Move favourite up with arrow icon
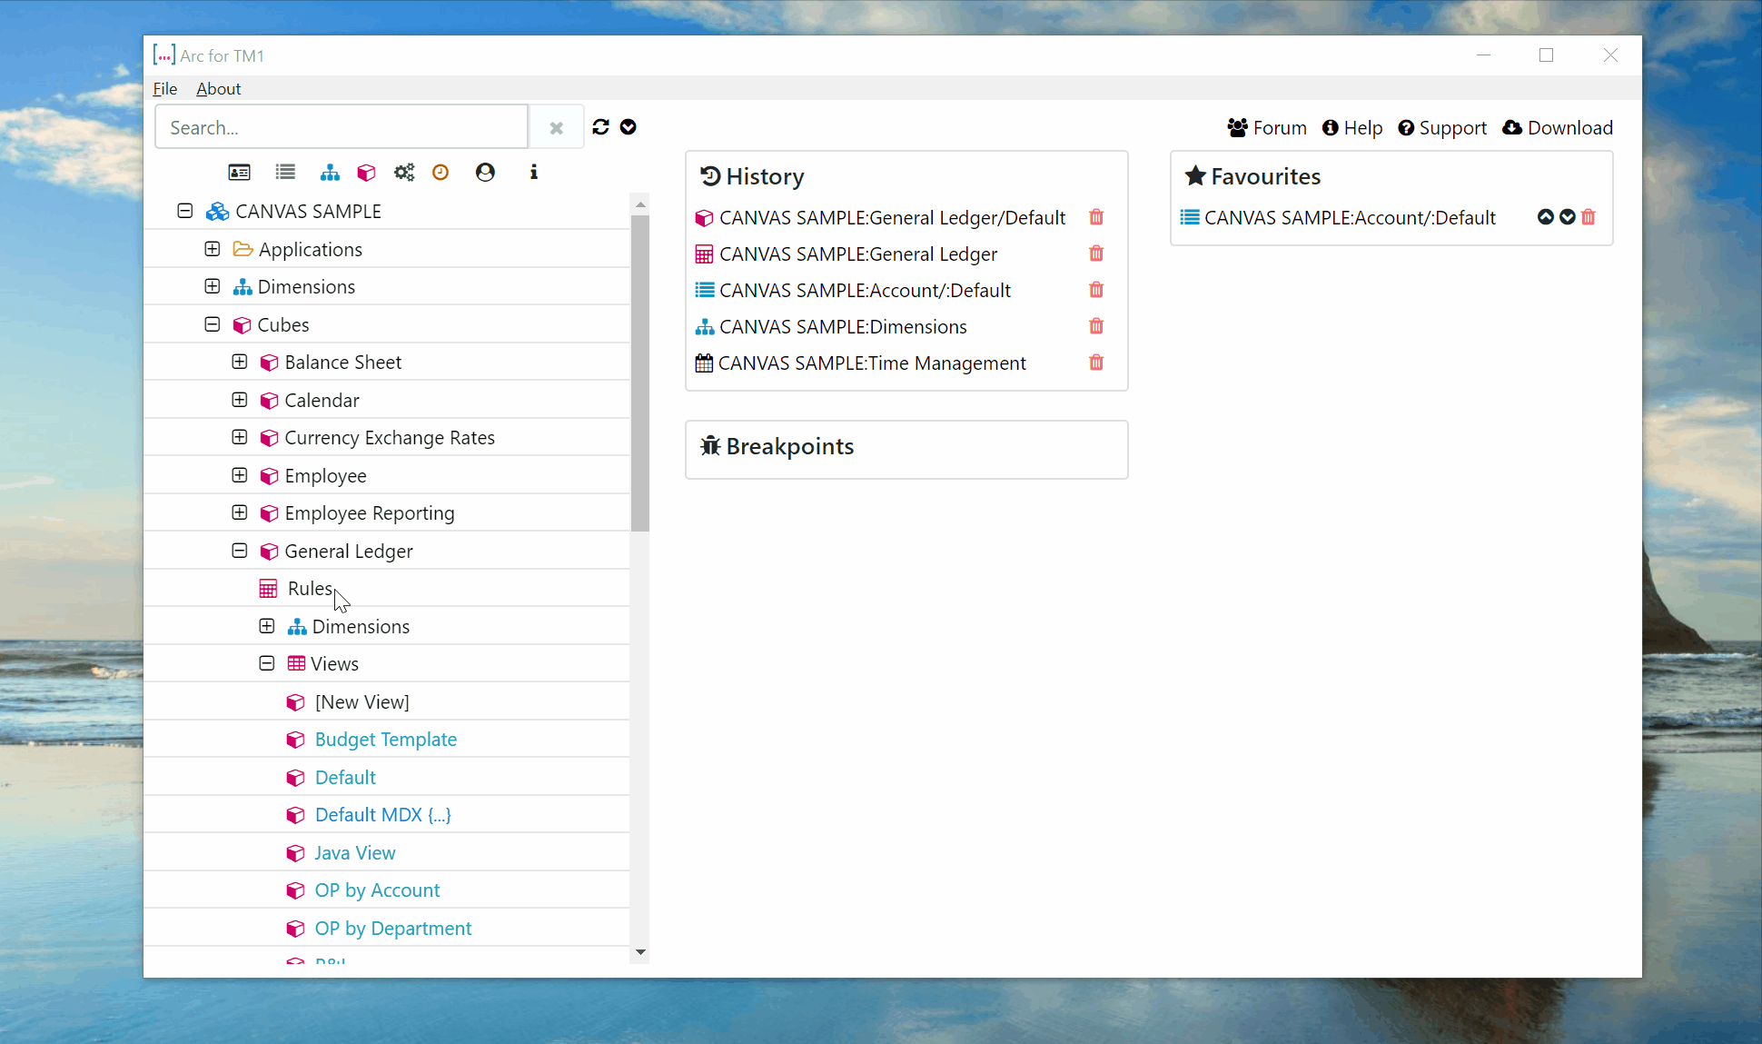Viewport: 1762px width, 1044px height. pos(1546,217)
